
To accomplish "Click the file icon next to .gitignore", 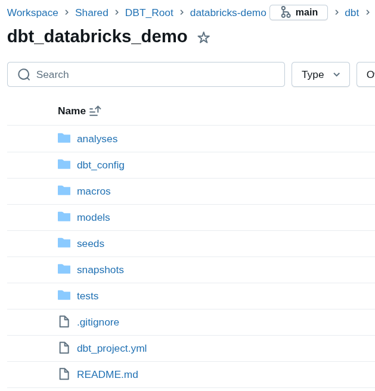I will [64, 321].
